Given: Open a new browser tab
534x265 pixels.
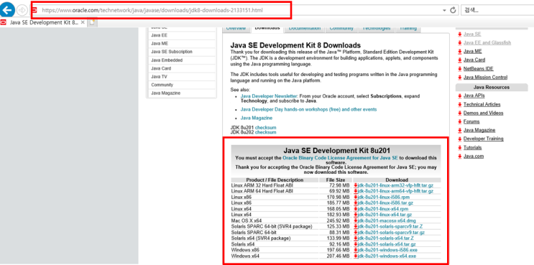Looking at the screenshot, I should [x=91, y=22].
